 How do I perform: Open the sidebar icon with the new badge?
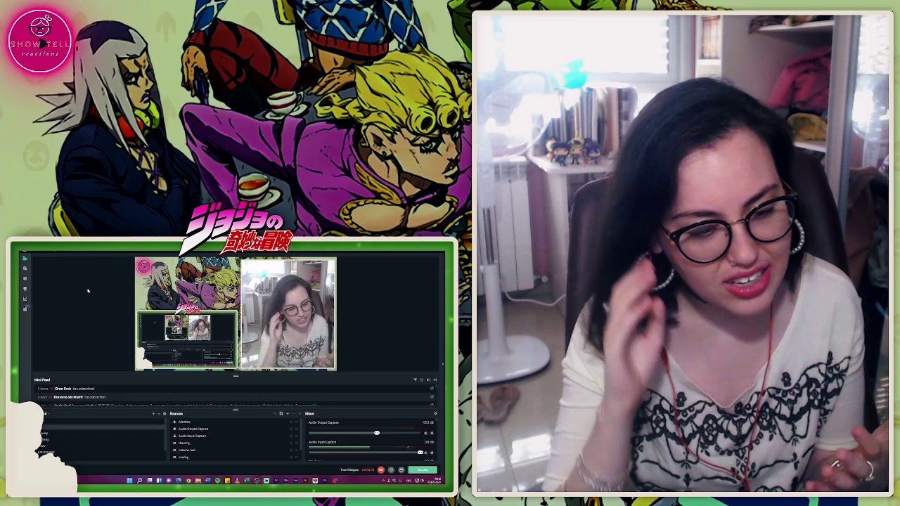[x=25, y=309]
